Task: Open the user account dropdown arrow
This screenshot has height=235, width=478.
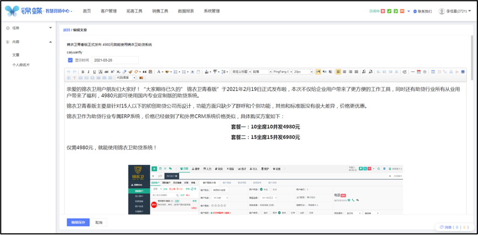Action: point(469,11)
